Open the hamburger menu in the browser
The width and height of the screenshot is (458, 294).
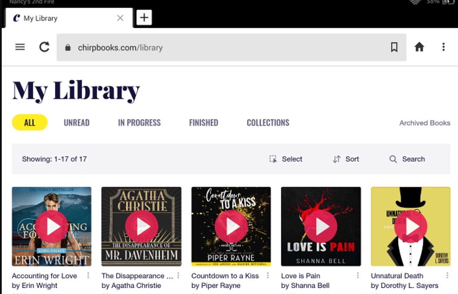pos(20,47)
